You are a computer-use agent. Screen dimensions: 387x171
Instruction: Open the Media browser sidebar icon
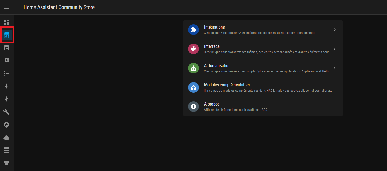[x=6, y=61]
